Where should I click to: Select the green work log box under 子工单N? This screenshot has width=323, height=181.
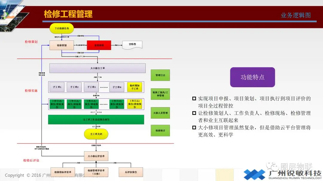117,104
